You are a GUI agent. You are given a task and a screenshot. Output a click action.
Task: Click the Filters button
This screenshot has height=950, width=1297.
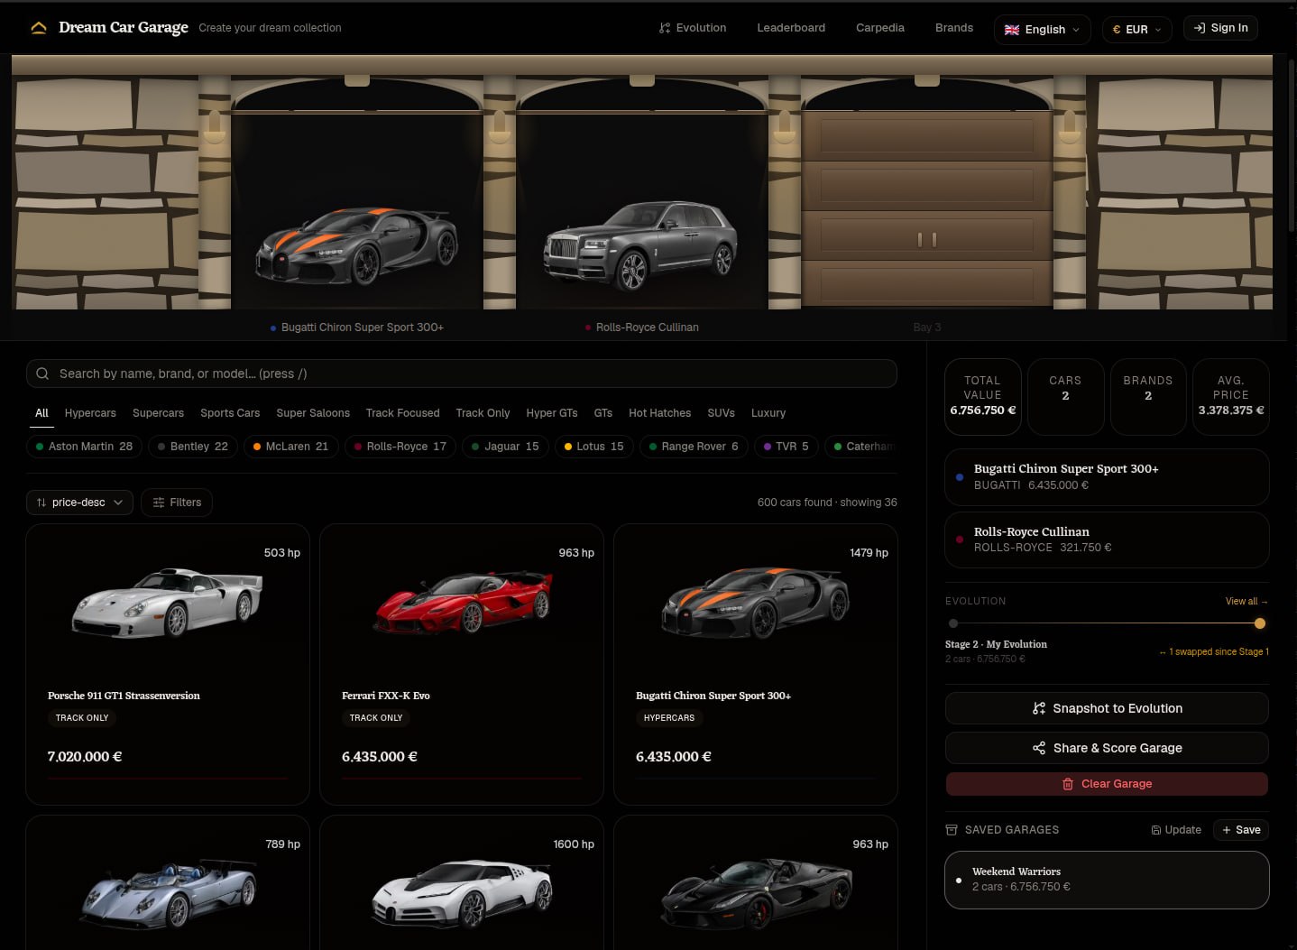point(177,503)
